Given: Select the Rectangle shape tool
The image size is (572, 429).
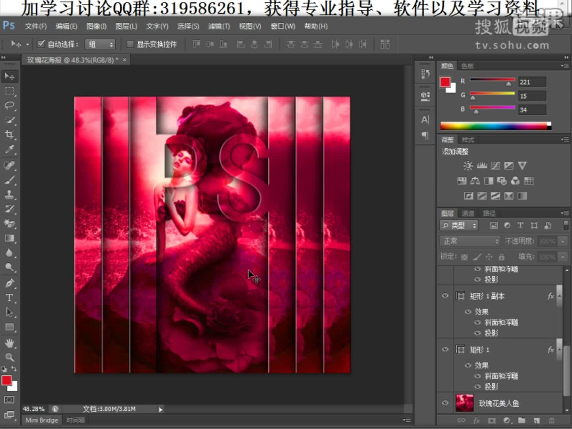Looking at the screenshot, I should [x=9, y=327].
